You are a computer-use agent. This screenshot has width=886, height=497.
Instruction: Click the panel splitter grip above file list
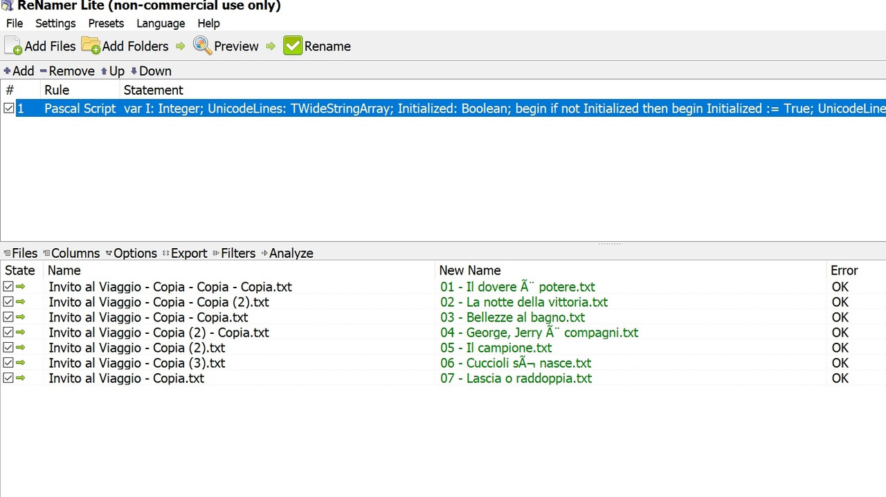[610, 243]
